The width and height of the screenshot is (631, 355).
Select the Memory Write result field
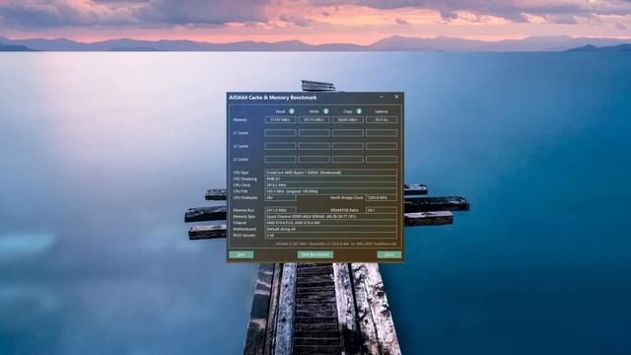pyautogui.click(x=315, y=119)
